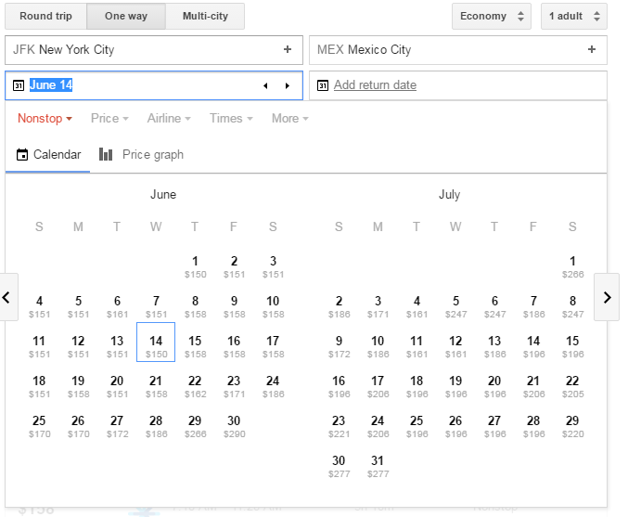Select the Calendar tab
The height and width of the screenshot is (517, 628).
click(x=48, y=155)
